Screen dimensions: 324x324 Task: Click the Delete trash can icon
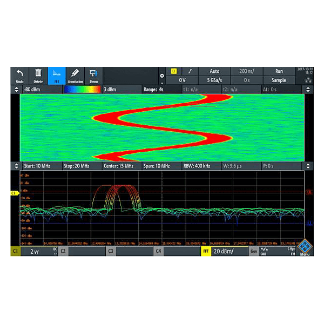click(38, 75)
